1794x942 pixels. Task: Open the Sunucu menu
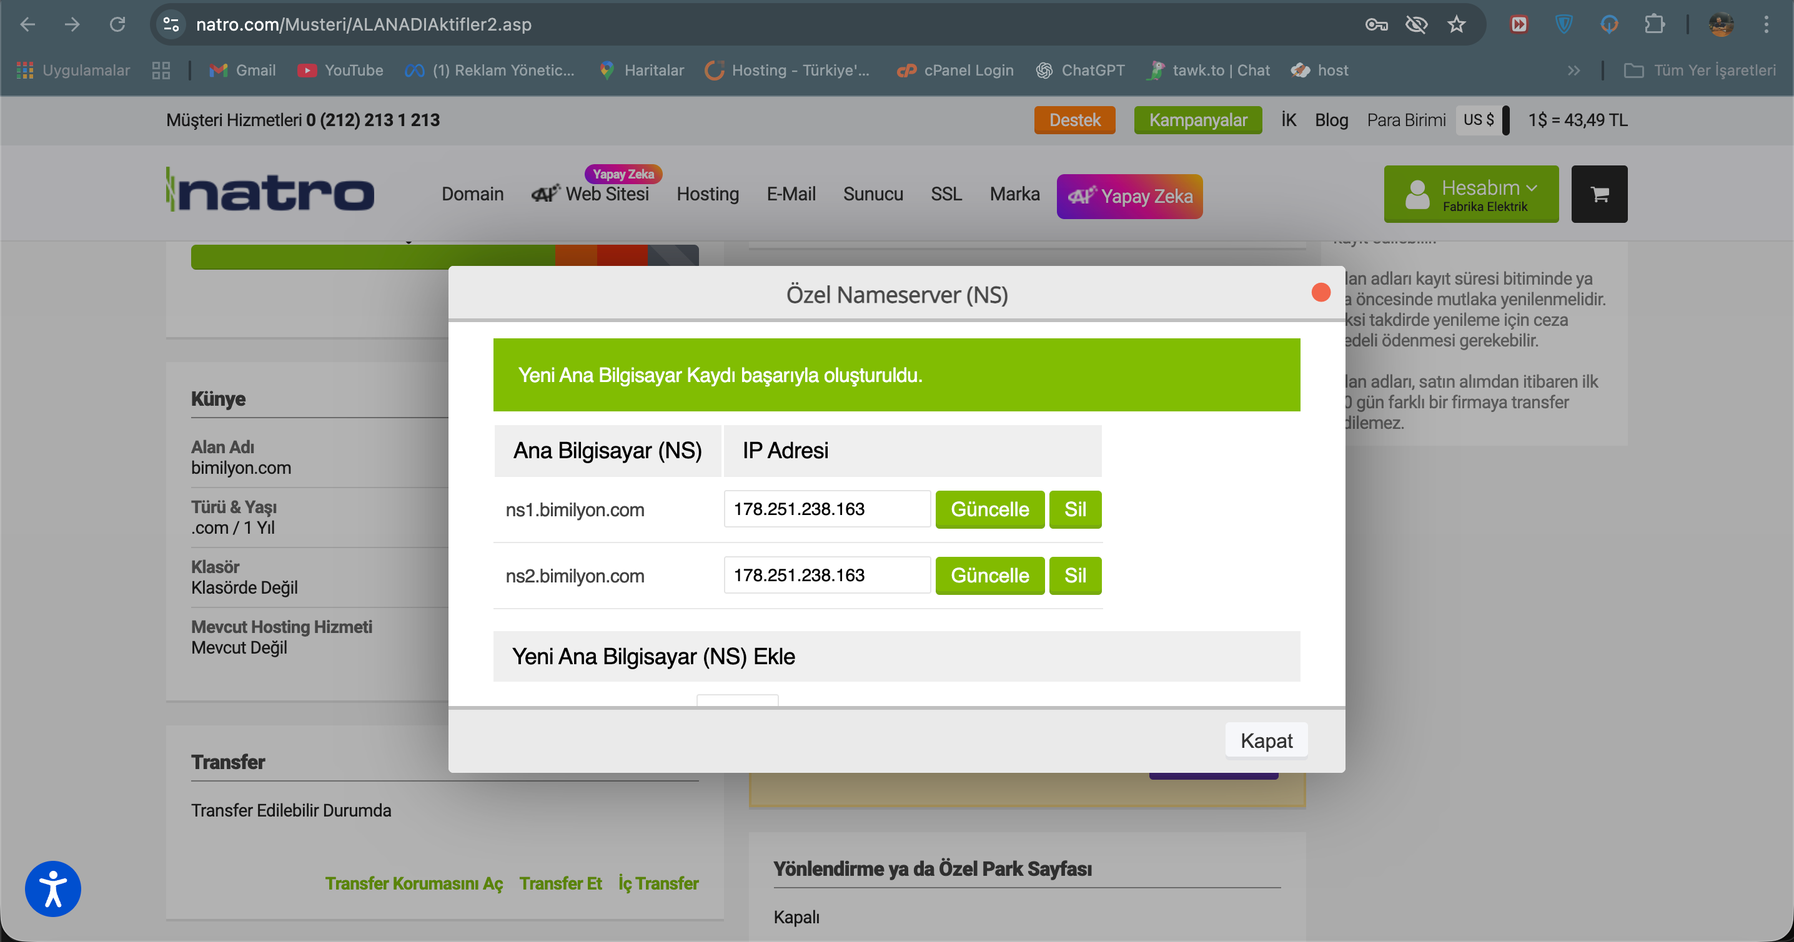point(873,194)
